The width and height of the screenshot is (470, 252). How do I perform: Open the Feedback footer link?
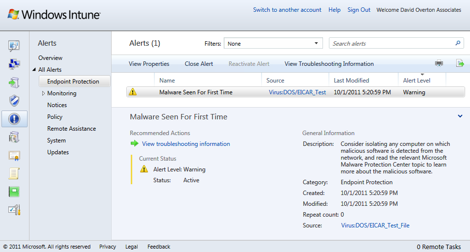click(159, 246)
